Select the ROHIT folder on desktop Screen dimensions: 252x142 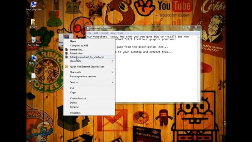pos(33,24)
